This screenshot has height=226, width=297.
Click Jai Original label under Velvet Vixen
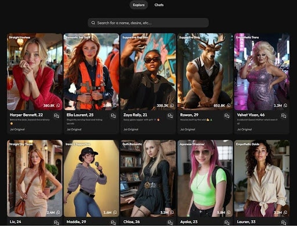coord(244,129)
